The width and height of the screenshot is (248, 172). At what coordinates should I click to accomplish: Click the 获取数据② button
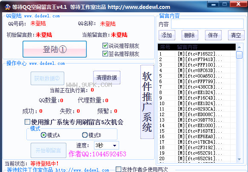48,78
